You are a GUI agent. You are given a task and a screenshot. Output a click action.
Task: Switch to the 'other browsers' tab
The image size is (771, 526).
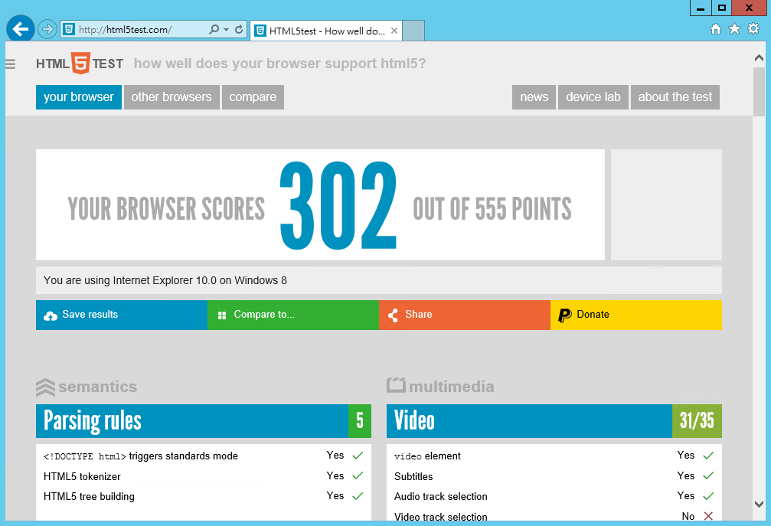[x=172, y=97]
